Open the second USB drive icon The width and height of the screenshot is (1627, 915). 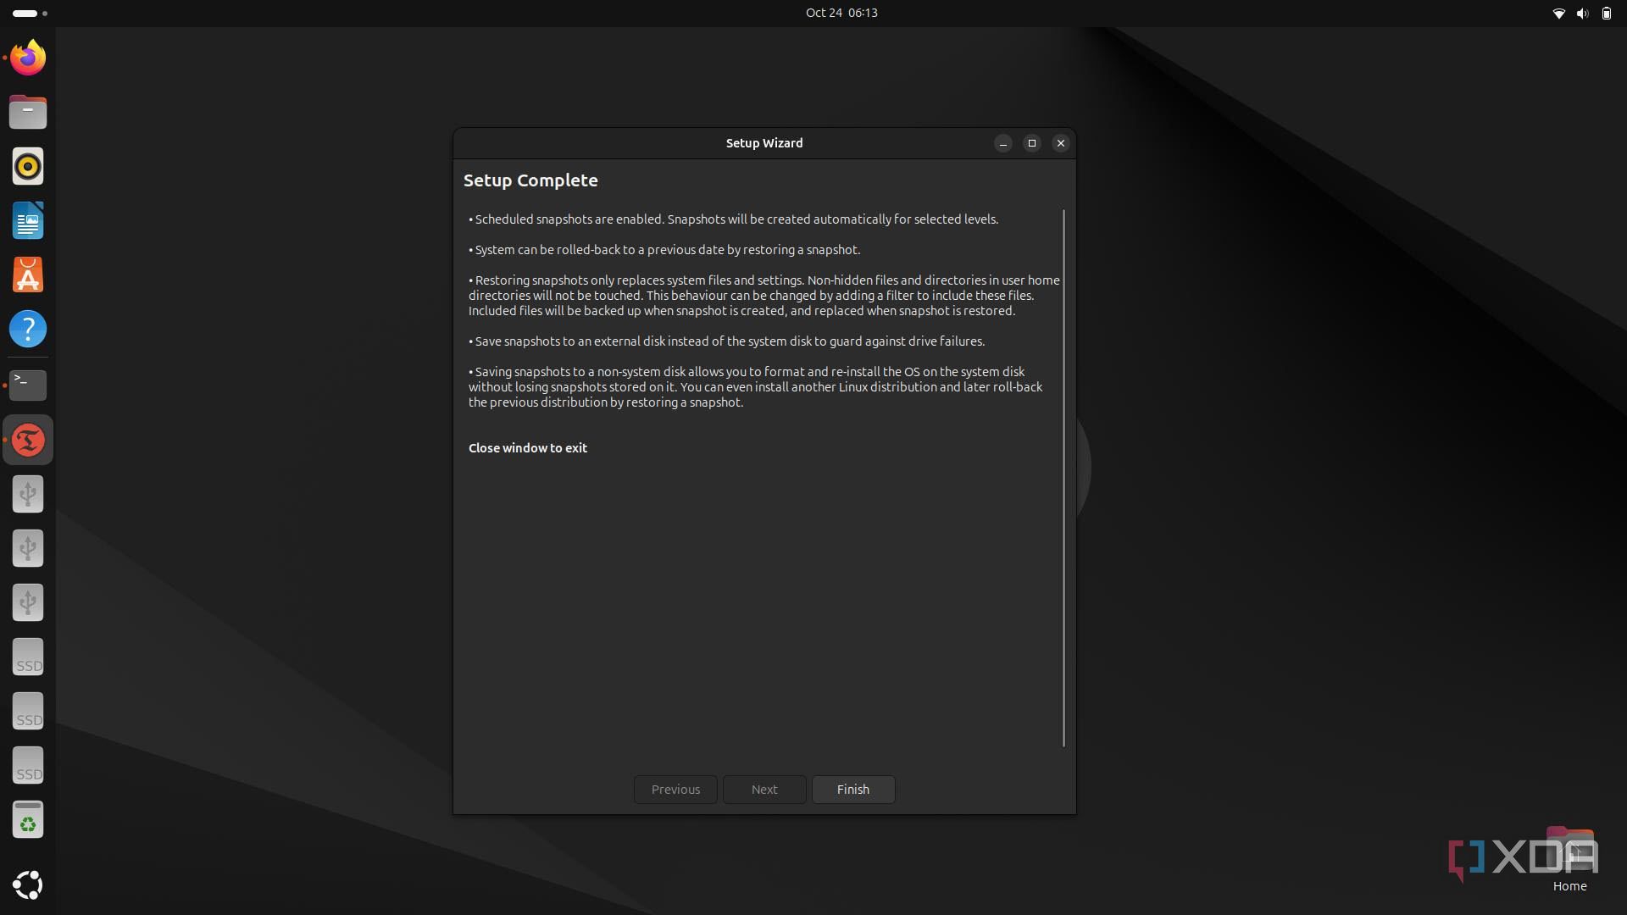[28, 548]
